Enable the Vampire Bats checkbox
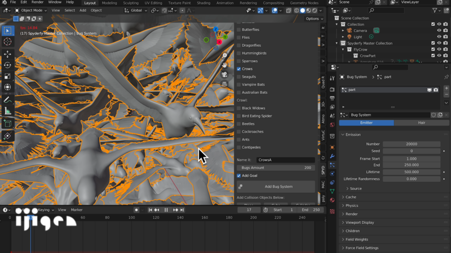Image resolution: width=451 pixels, height=253 pixels. pos(238,85)
